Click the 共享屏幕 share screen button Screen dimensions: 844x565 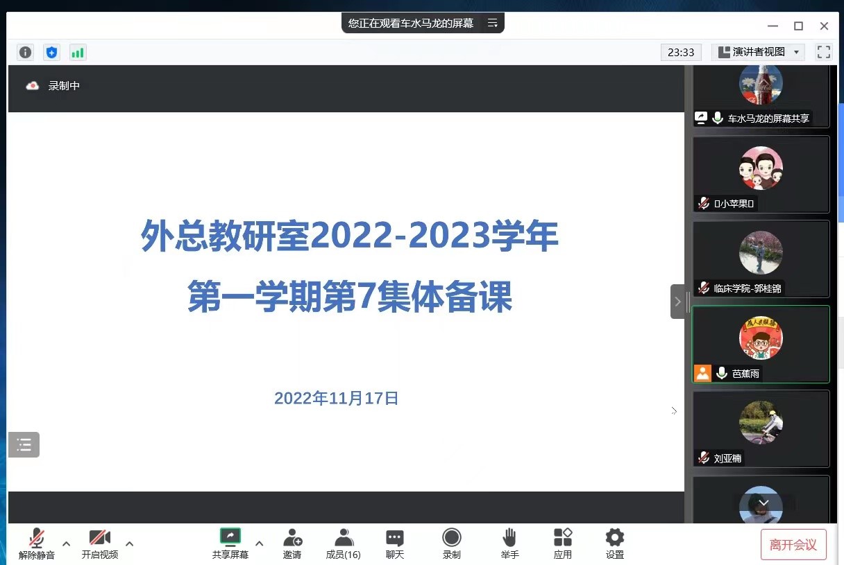pyautogui.click(x=230, y=543)
